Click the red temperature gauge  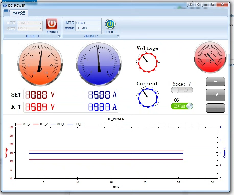click(x=210, y=57)
